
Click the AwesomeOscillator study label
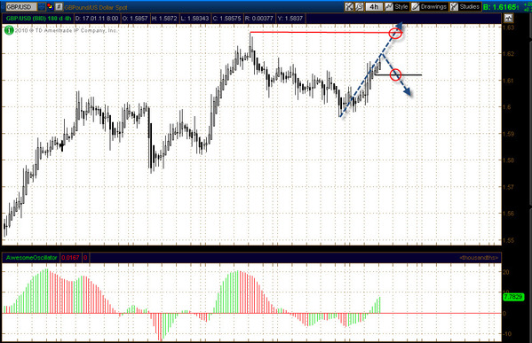pyautogui.click(x=32, y=258)
